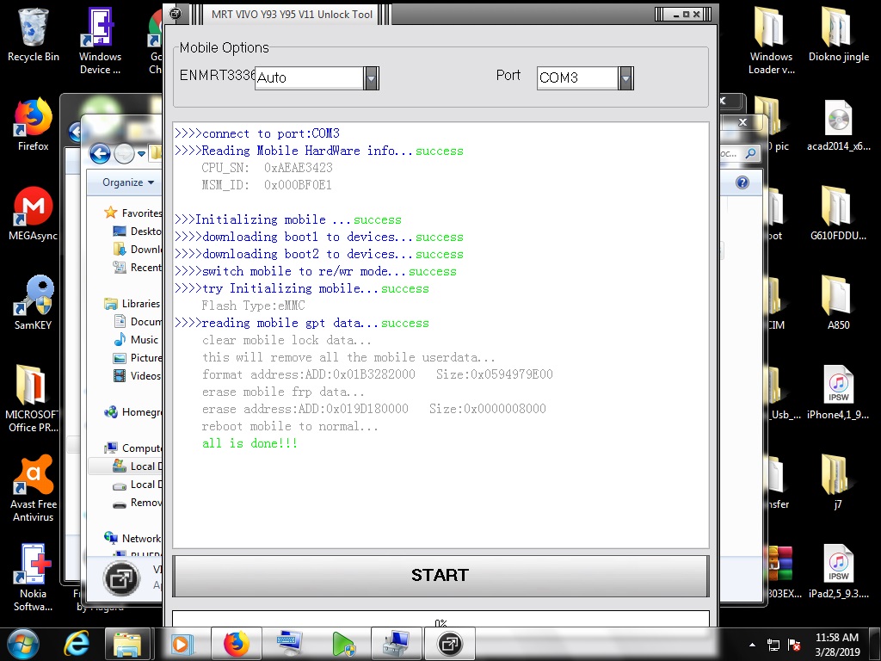The height and width of the screenshot is (661, 881).
Task: Select the Firefox desktop shortcut
Action: tap(34, 125)
